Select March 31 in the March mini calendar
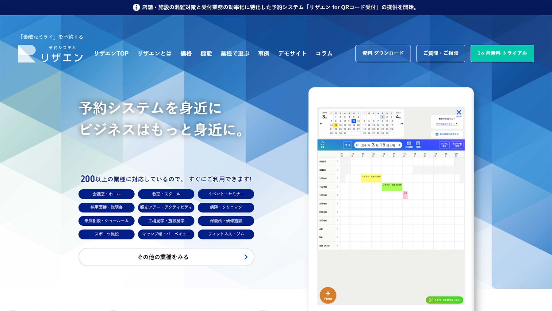Image resolution: width=552 pixels, height=311 pixels. point(345,133)
